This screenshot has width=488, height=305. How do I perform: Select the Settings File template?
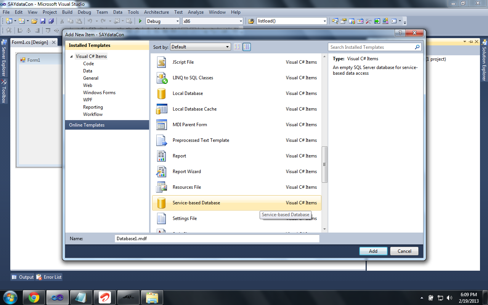(x=237, y=218)
